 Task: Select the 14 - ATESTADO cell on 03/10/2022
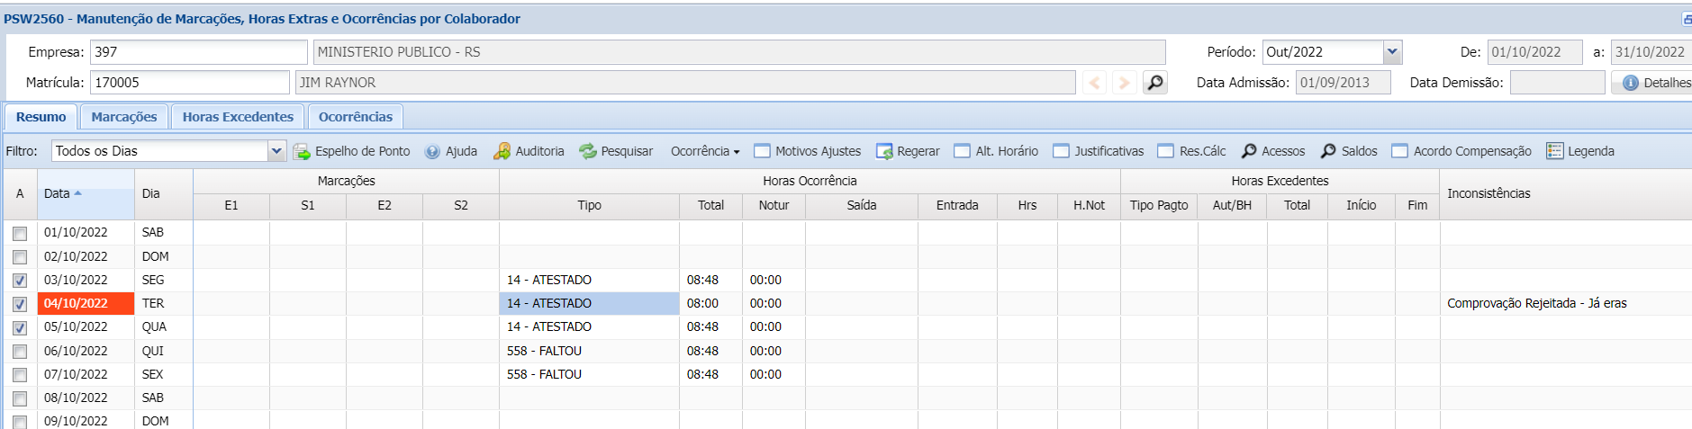589,281
